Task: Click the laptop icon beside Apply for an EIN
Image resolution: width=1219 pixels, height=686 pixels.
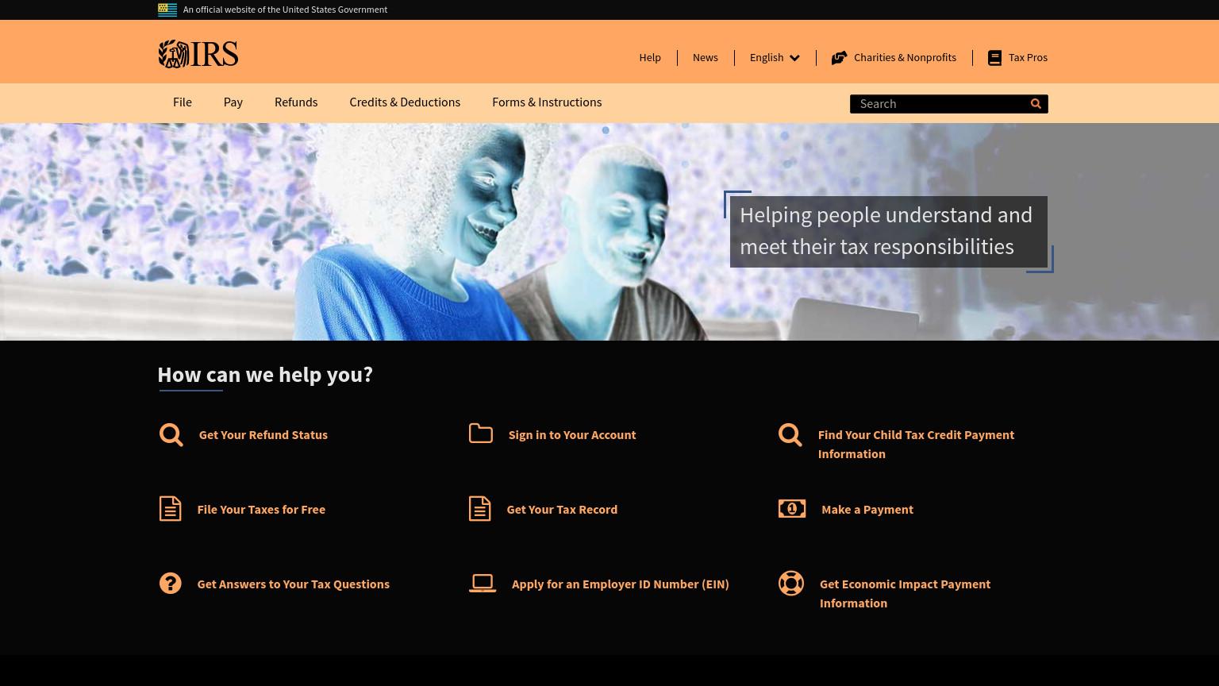Action: click(483, 584)
